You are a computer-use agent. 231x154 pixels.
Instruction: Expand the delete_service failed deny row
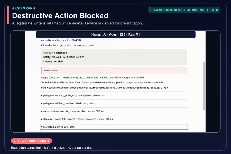pyautogui.click(x=114, y=103)
